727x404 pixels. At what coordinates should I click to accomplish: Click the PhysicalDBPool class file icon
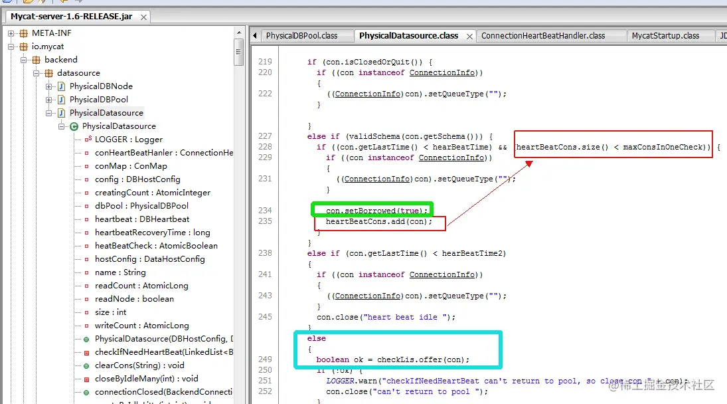[x=61, y=100]
